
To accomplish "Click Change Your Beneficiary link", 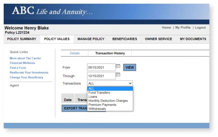I will 26,77.
